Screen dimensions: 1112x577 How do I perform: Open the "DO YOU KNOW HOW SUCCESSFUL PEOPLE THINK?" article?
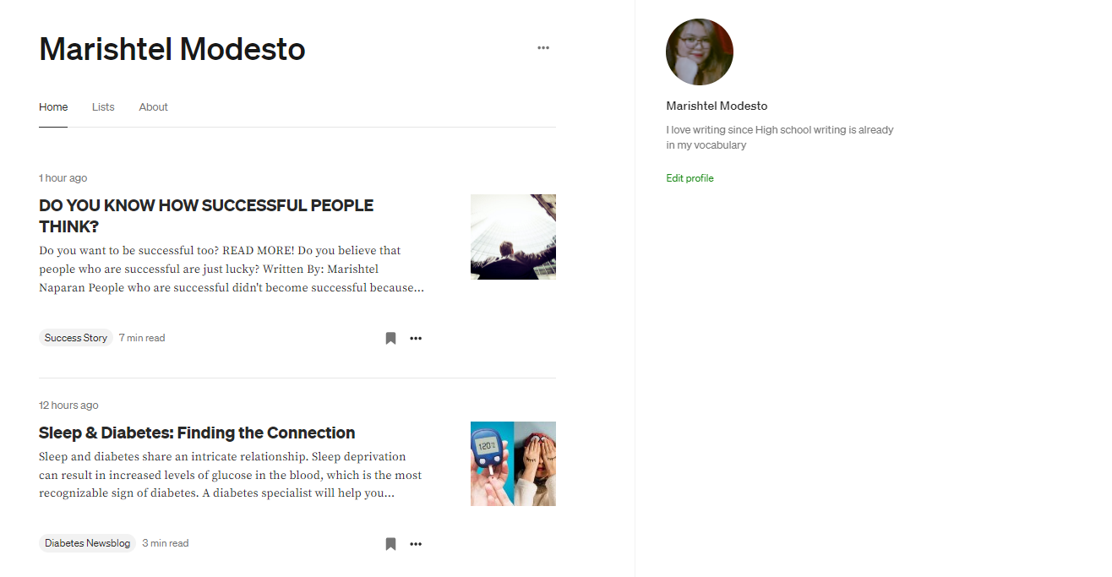tap(205, 215)
